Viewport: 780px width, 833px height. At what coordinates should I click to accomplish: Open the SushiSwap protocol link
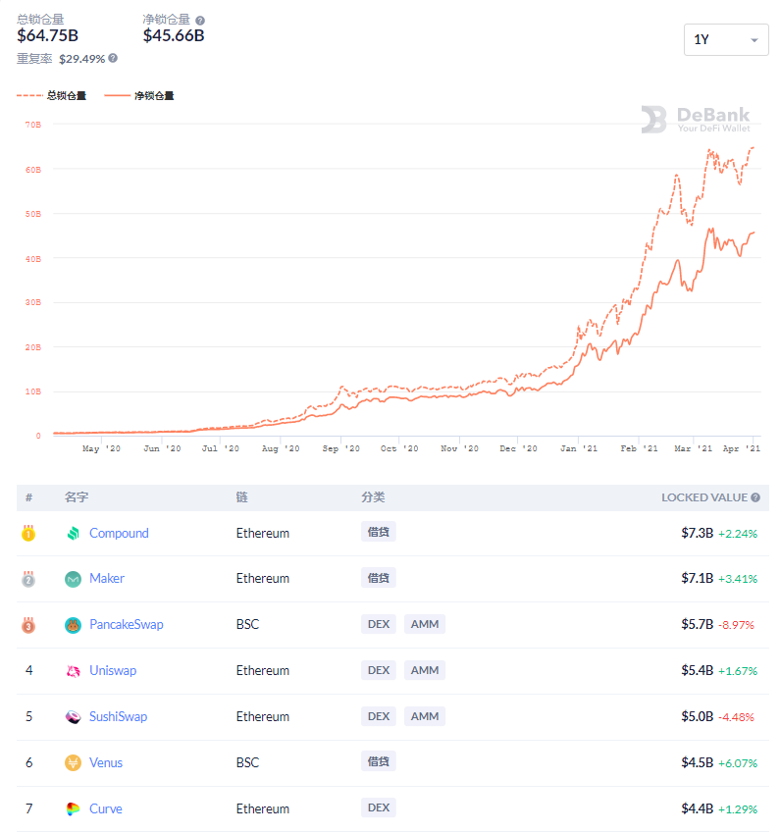click(x=118, y=716)
